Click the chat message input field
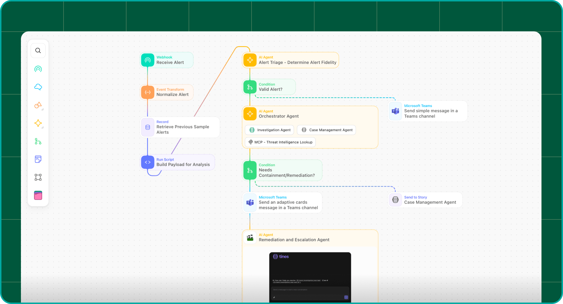 [310, 293]
